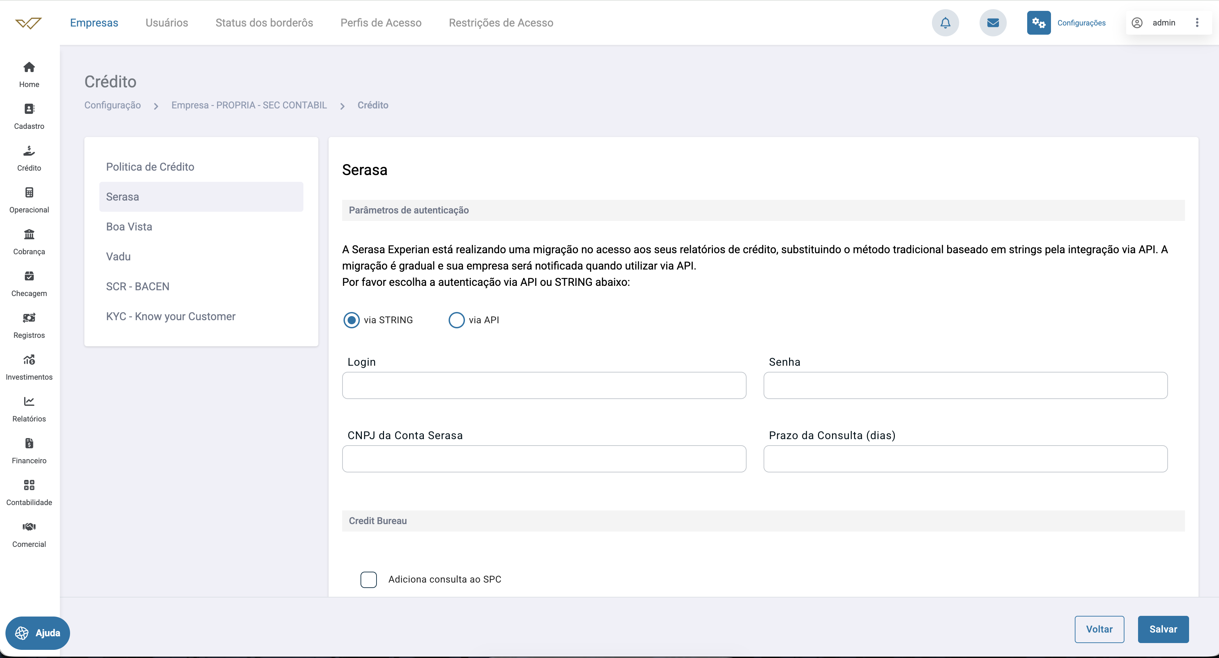
Task: Open the Restrições de Acesso tab
Action: pos(501,23)
